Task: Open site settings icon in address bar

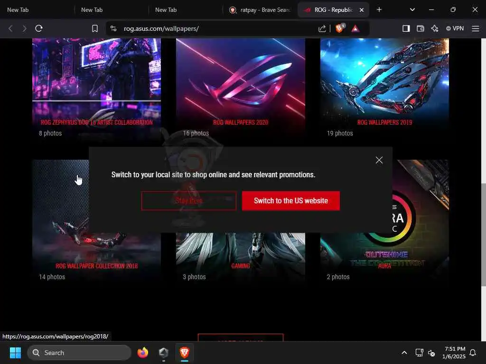Action: [113, 28]
